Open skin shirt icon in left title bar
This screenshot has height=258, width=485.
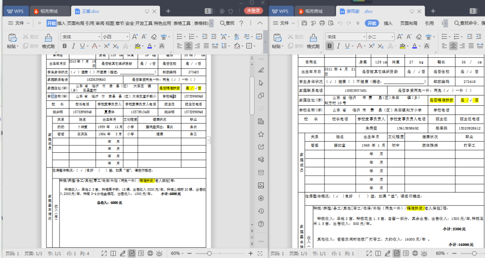coord(231,11)
